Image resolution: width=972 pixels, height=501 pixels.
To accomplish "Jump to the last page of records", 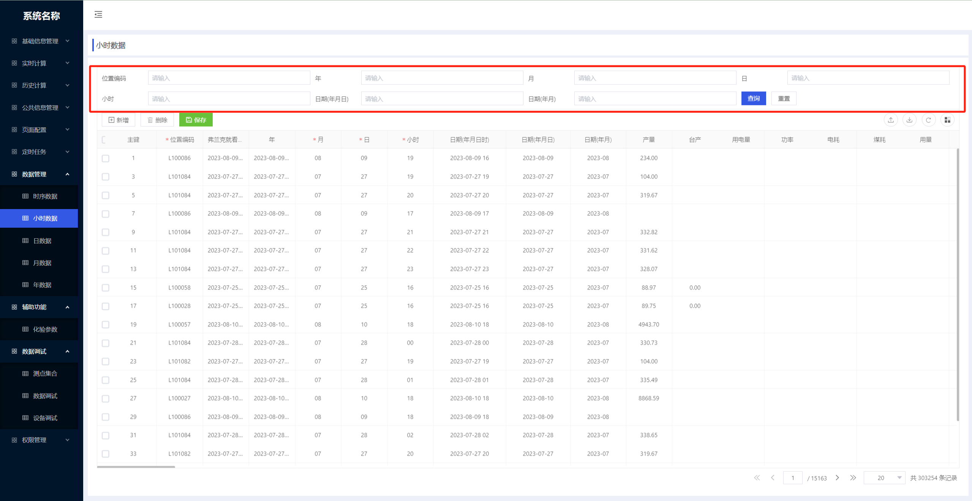I will (x=853, y=478).
